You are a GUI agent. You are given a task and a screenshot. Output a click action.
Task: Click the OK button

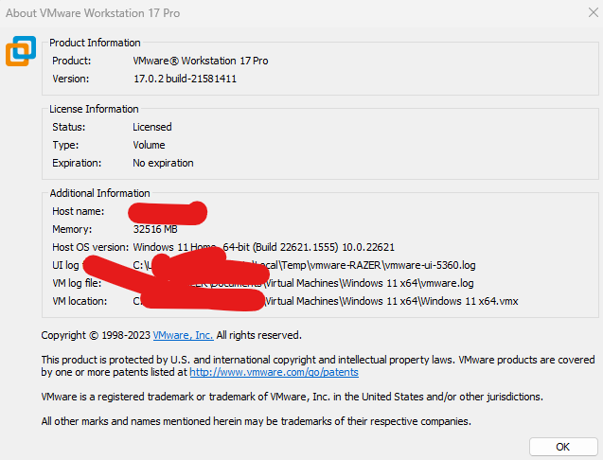coord(563,447)
